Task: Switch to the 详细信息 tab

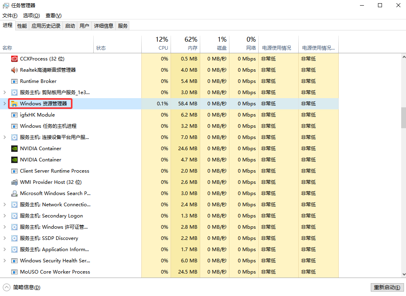Action: tap(104, 26)
